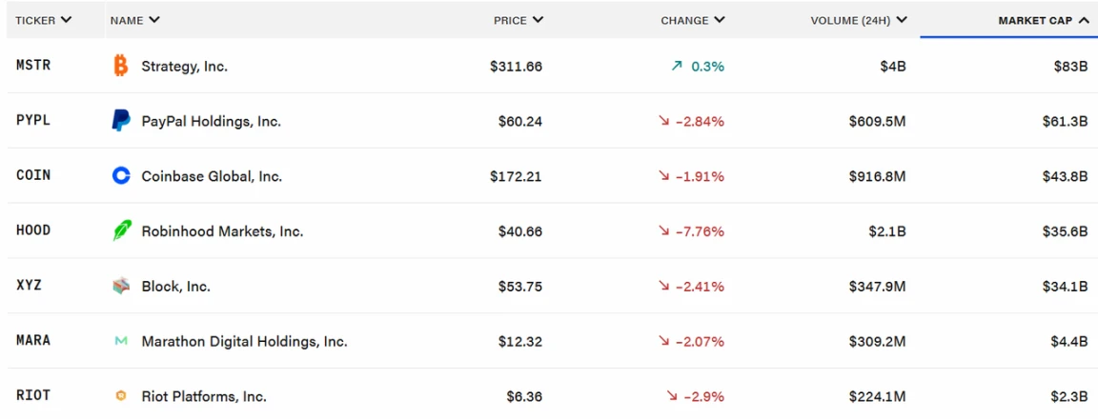The width and height of the screenshot is (1098, 419).
Task: Click the Coinbase logo icon
Action: 121,176
